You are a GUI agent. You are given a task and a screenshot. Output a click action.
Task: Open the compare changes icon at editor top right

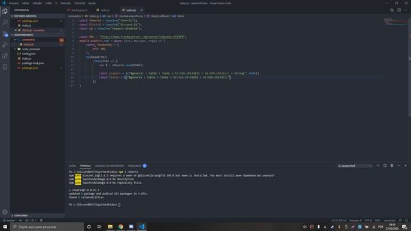[392, 10]
